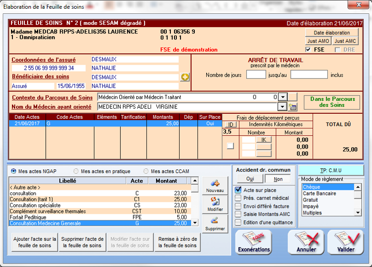Click Just AMO button
Viewport: 372px width, 267px height.
(318, 41)
